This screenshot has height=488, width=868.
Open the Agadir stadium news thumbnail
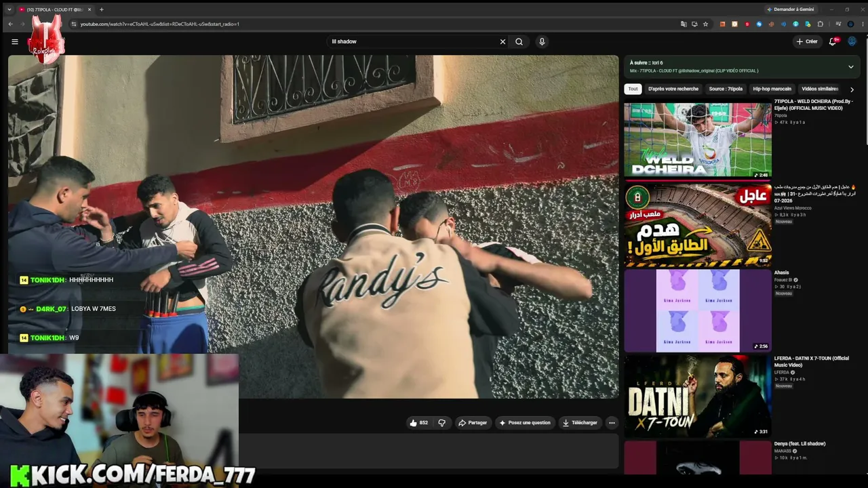point(698,225)
